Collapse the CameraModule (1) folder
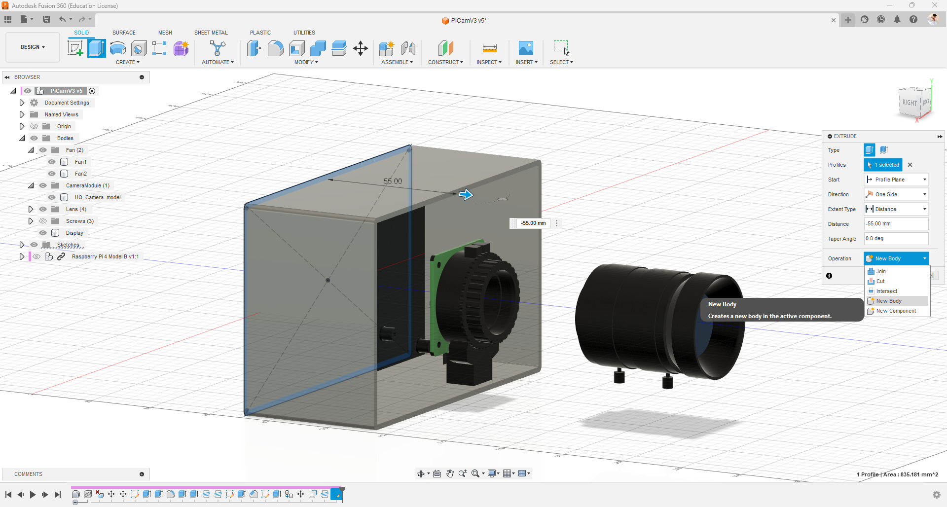 [x=31, y=185]
